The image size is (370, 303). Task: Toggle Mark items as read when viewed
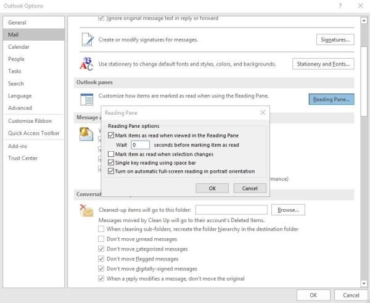point(110,135)
